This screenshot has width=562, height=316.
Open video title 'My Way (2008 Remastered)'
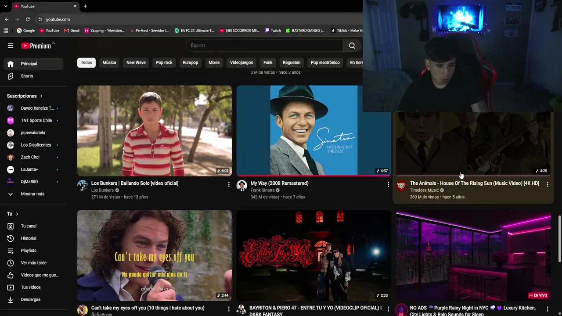click(280, 183)
